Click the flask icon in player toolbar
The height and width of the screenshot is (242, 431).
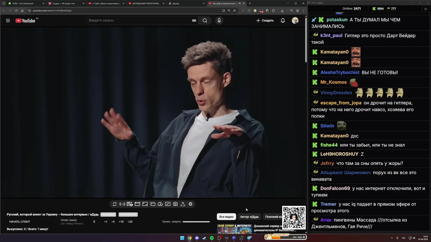(183, 204)
